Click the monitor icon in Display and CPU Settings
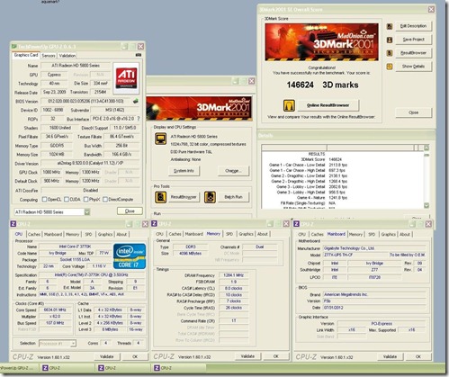 [x=160, y=139]
